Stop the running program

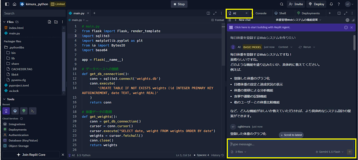(179, 4)
